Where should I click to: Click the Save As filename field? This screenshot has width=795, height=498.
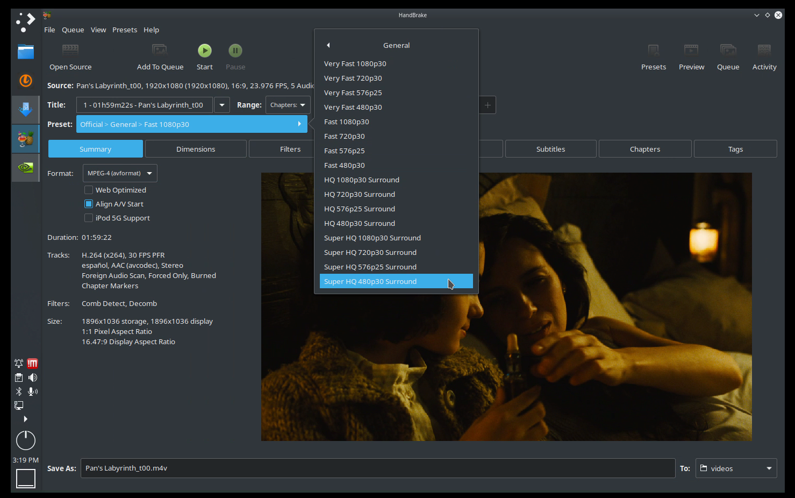pos(376,468)
